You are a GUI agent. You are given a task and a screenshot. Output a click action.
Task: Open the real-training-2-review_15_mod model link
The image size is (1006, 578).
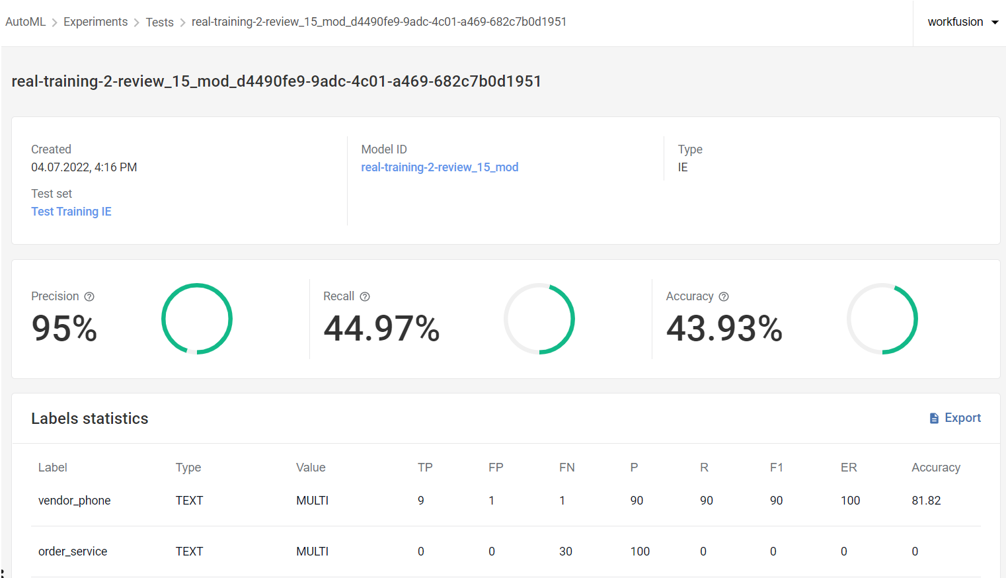tap(440, 167)
